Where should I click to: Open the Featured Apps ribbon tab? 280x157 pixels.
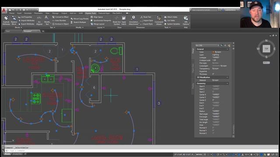click(x=104, y=13)
